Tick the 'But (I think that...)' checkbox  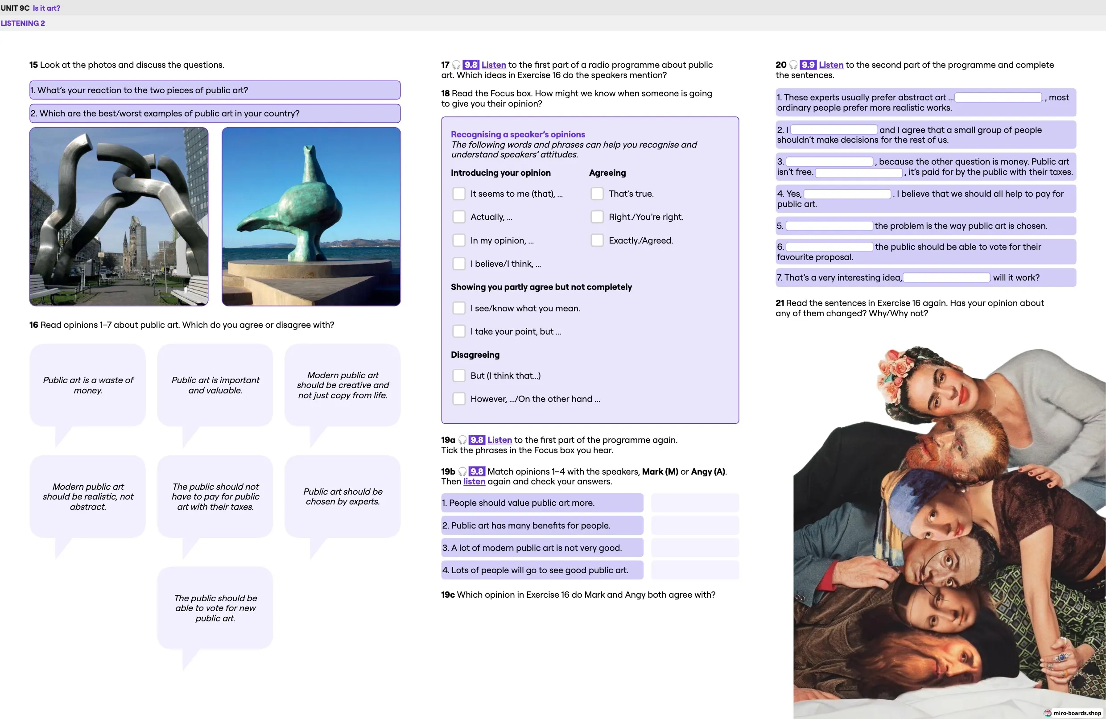pos(458,376)
